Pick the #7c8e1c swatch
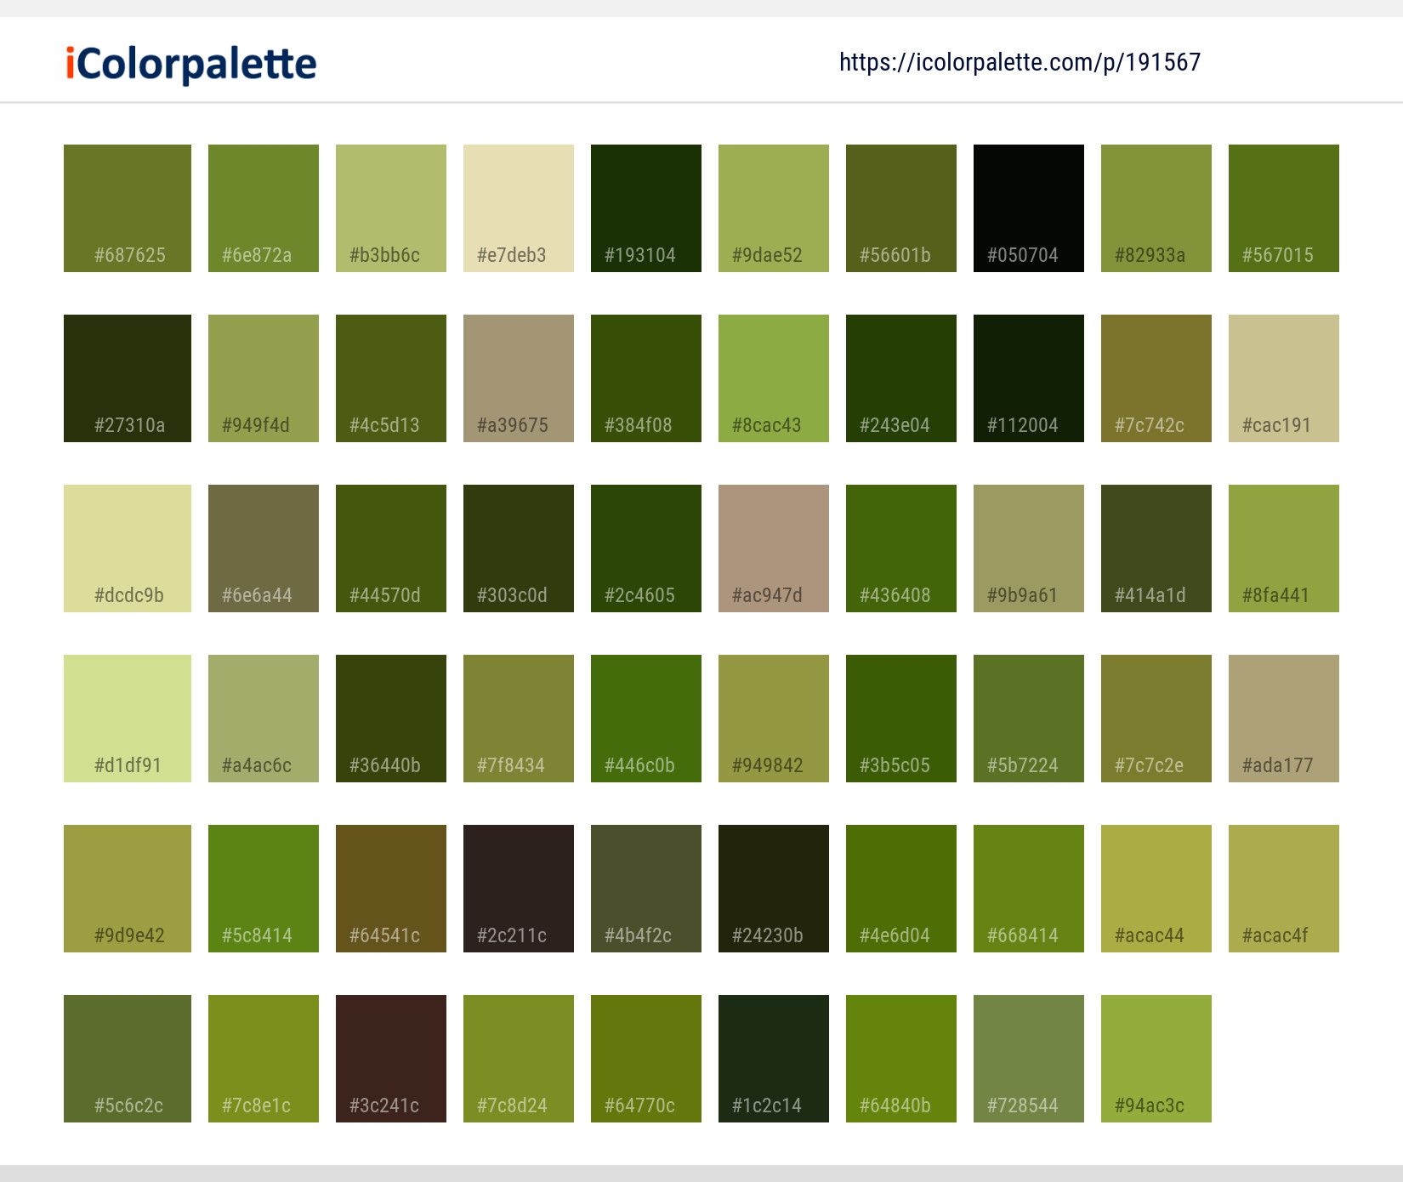 264,1059
